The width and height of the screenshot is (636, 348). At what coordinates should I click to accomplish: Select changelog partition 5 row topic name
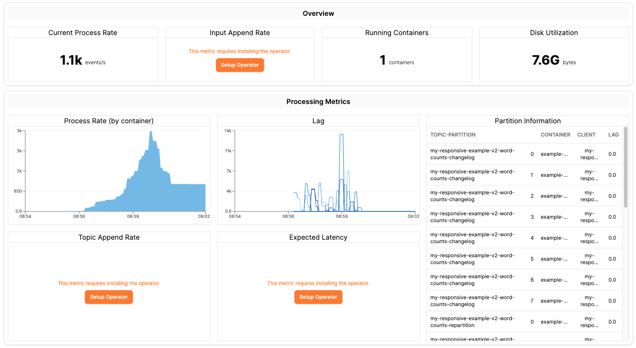(472, 259)
